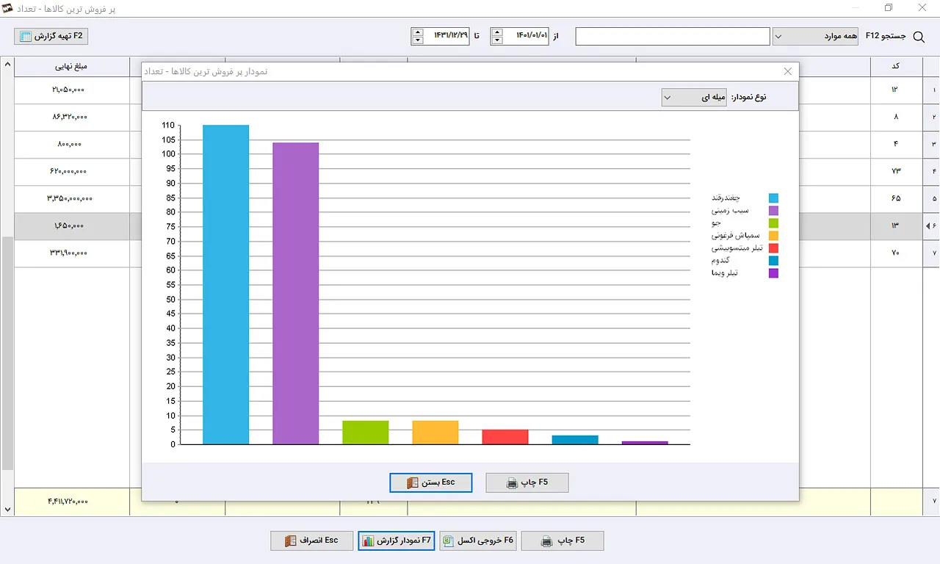Increase the تا end date with up arrow

click(x=418, y=32)
